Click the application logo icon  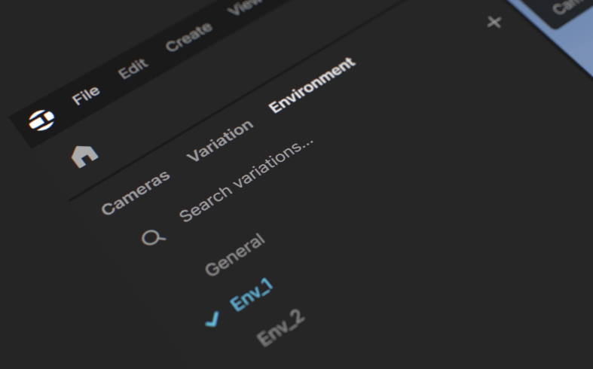(41, 120)
